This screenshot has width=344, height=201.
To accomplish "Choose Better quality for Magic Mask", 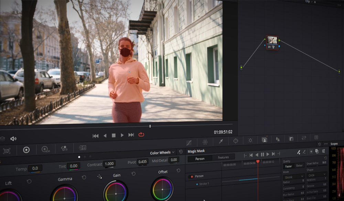I will [299, 166].
